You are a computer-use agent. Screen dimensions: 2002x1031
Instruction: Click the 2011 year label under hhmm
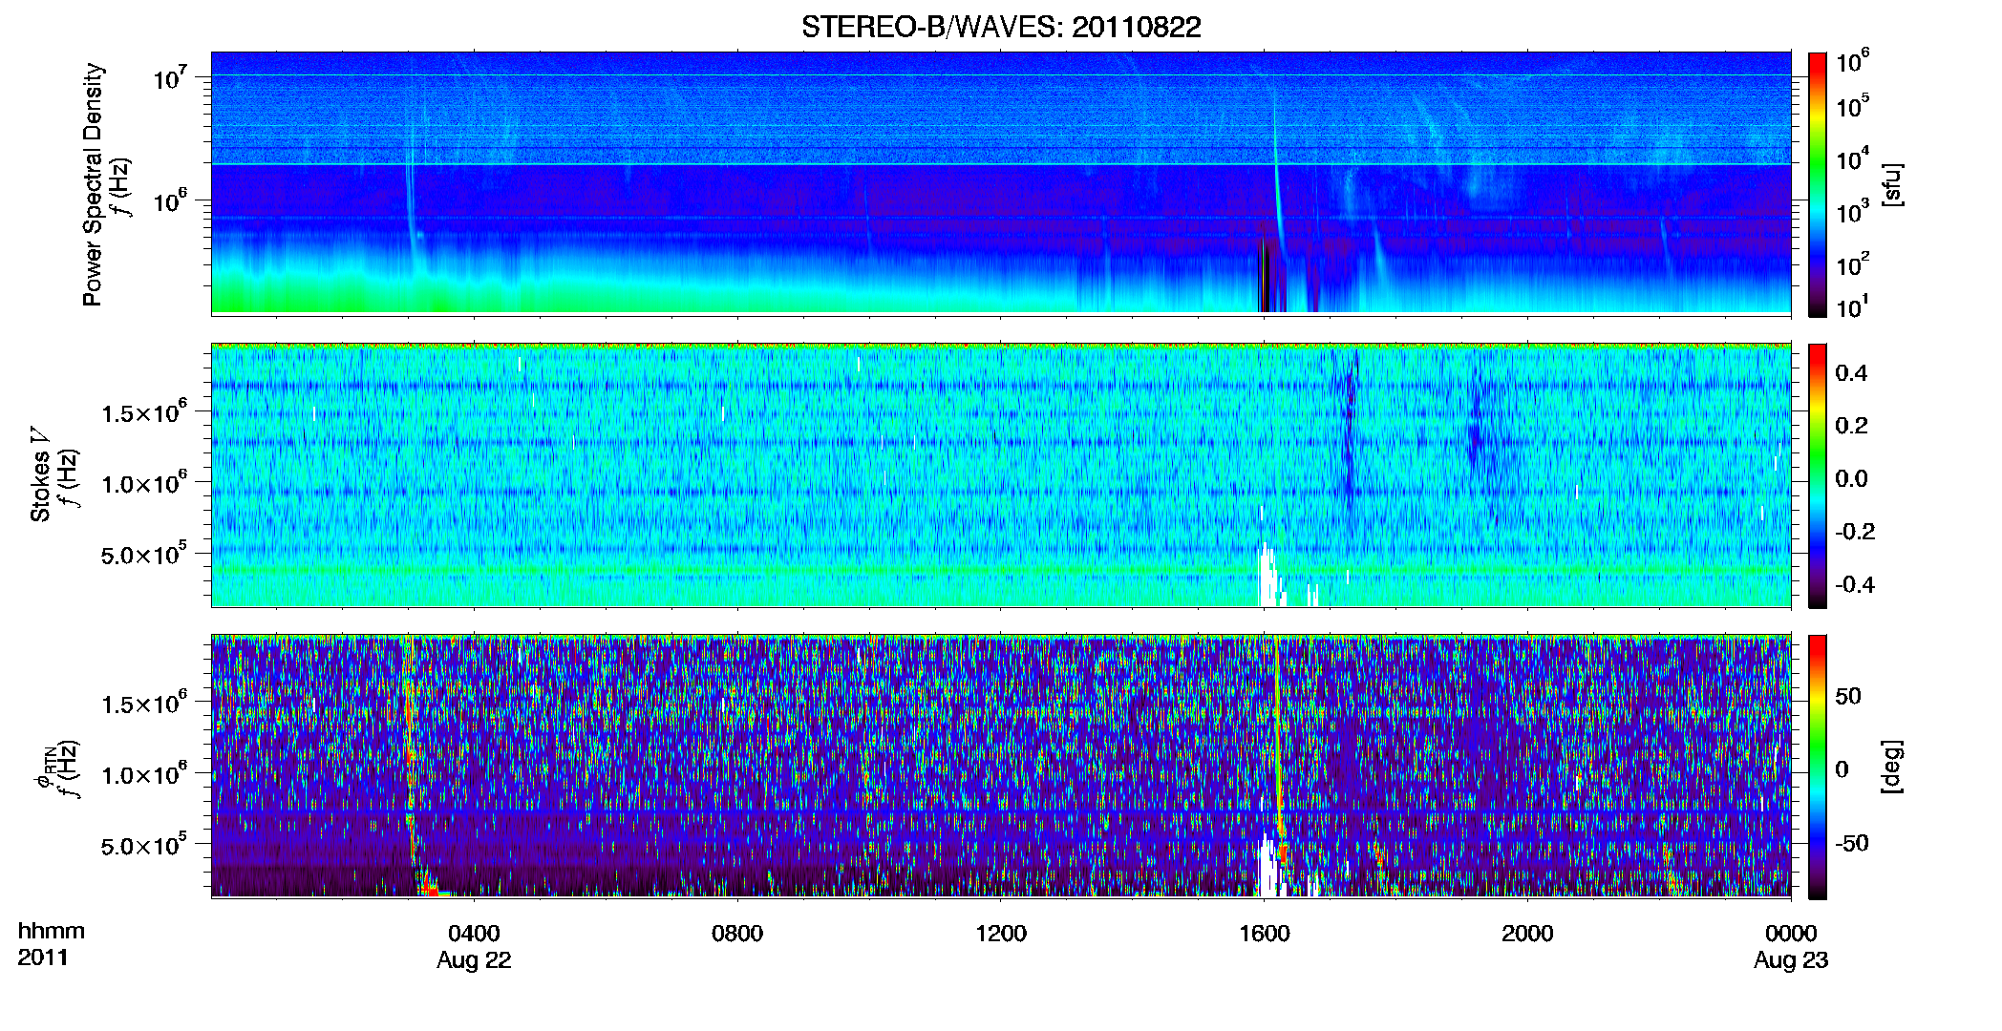coord(42,957)
